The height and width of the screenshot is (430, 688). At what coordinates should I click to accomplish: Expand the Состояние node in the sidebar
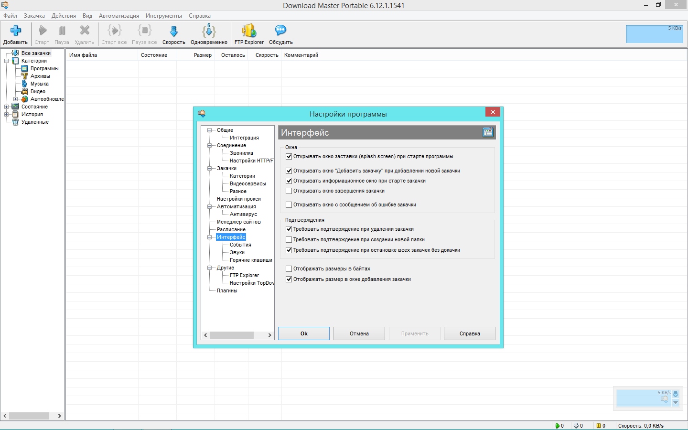(7, 107)
